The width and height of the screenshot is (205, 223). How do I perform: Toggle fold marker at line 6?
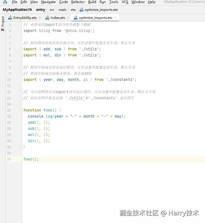coord(22,55)
